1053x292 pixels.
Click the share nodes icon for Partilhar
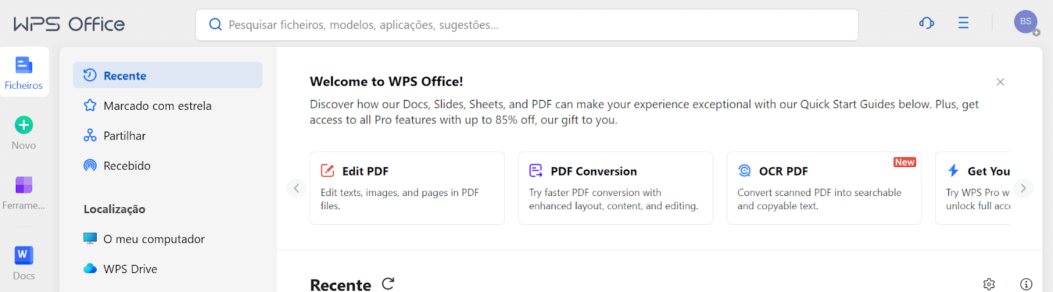[x=90, y=135]
